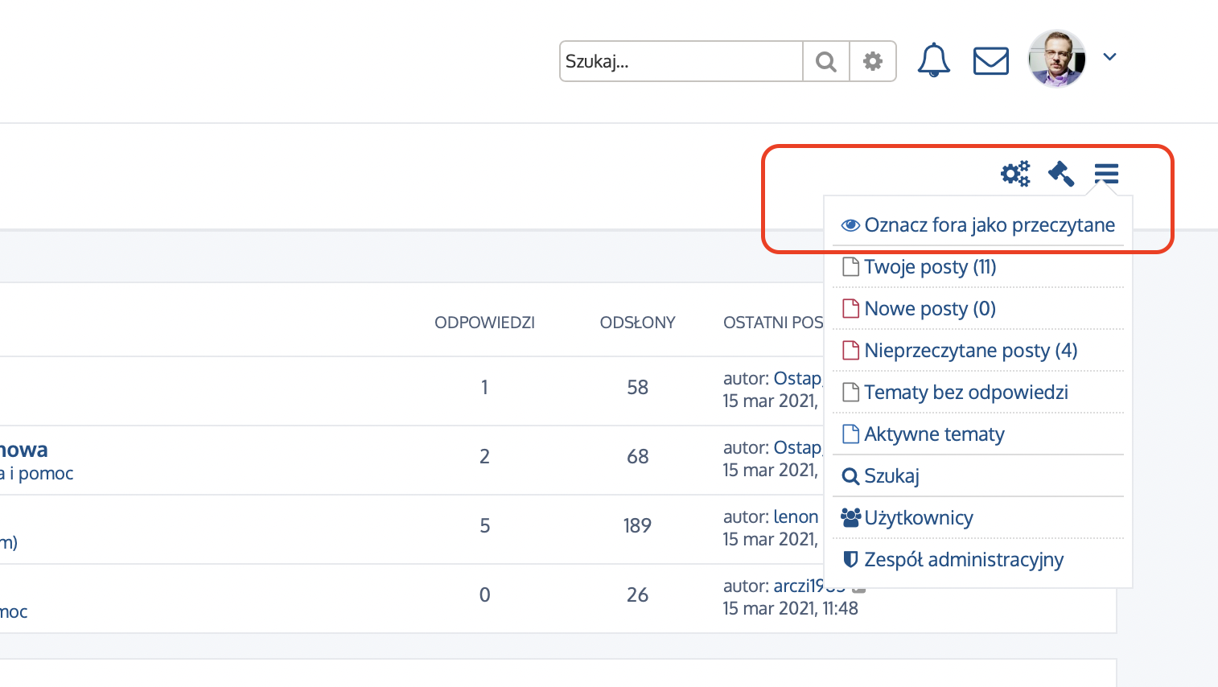Open Zespół administracyjny page
Screen dimensions: 1218x687
coord(963,560)
